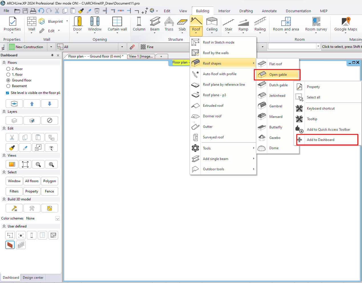Image resolution: width=362 pixels, height=283 pixels.
Task: Choose Add to Dashboard from context menu
Action: coord(320,140)
